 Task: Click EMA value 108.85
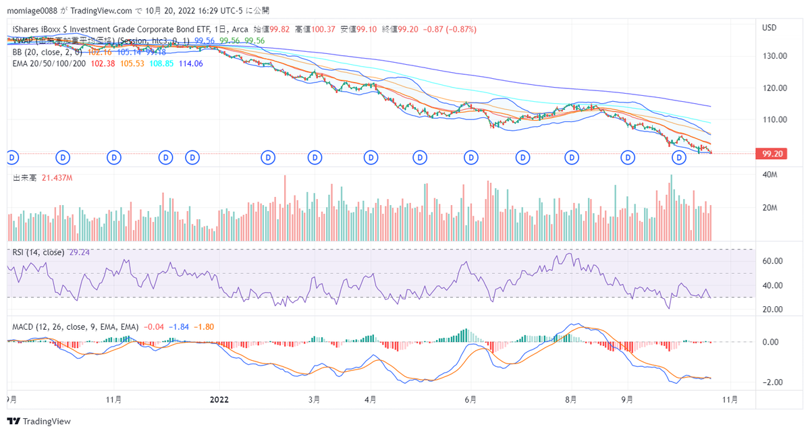coord(161,63)
